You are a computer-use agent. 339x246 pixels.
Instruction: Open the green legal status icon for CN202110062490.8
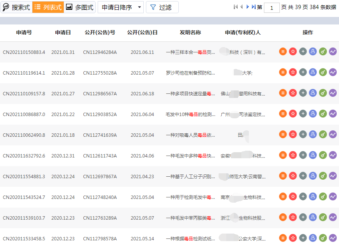click(x=323, y=134)
